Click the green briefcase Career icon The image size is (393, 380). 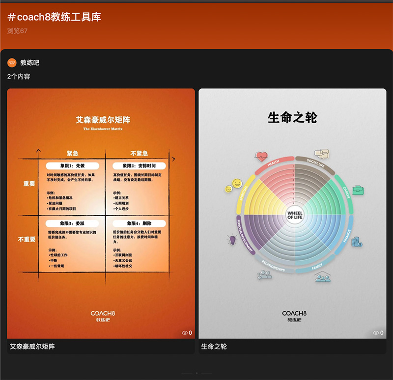coord(357,190)
